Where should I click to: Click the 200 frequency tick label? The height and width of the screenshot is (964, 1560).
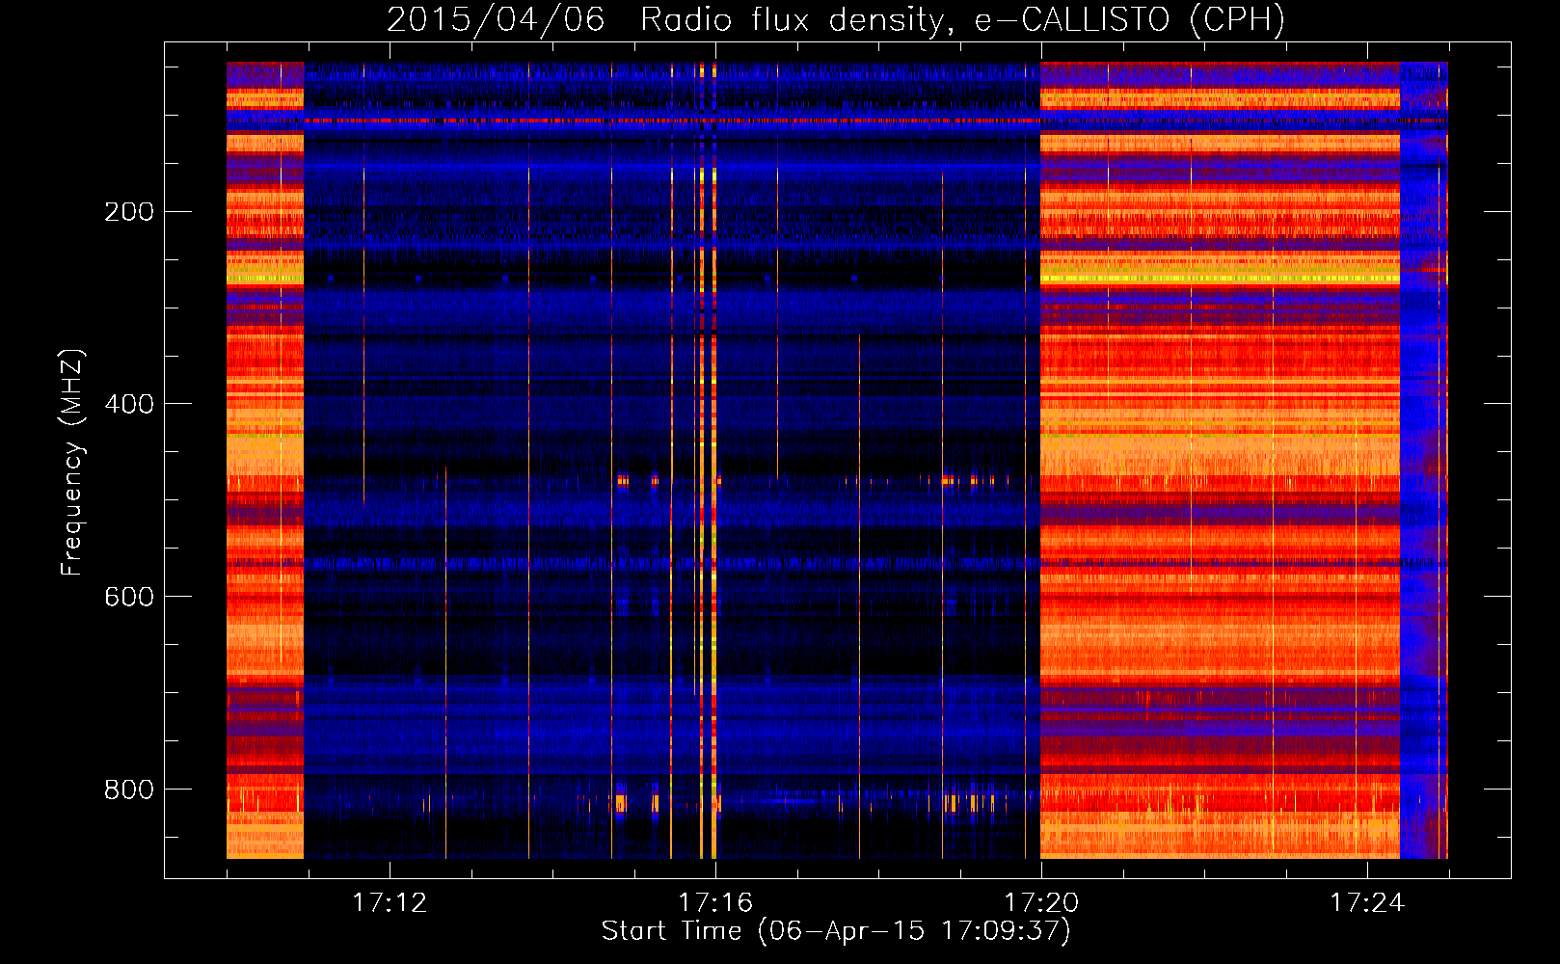pyautogui.click(x=128, y=211)
